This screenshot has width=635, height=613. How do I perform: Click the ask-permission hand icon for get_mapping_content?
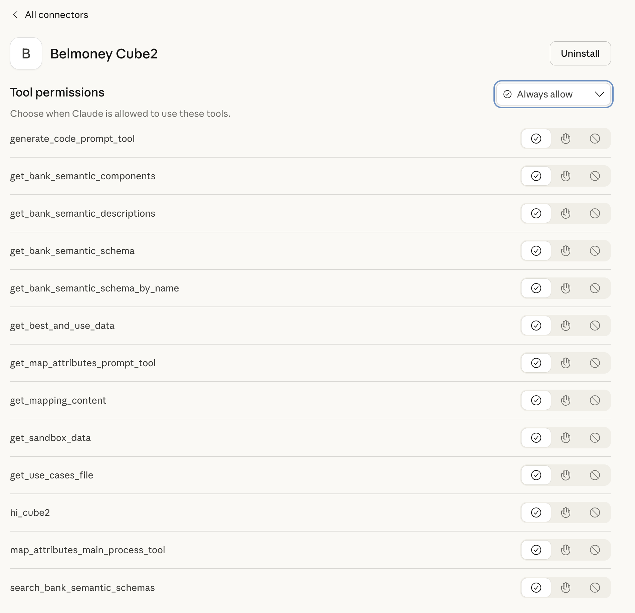(x=566, y=400)
